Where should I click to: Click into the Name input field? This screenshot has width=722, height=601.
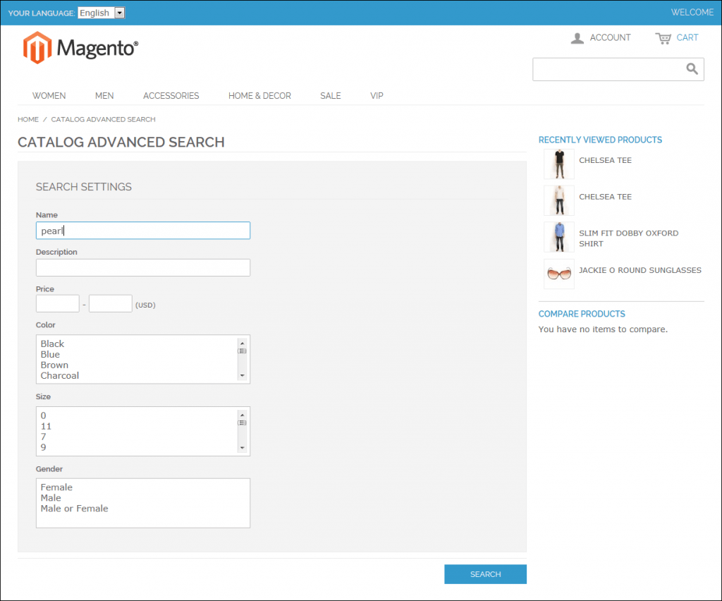tap(142, 230)
